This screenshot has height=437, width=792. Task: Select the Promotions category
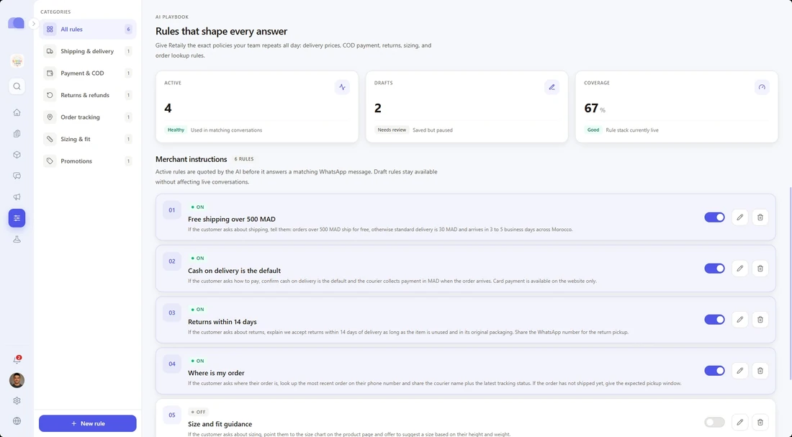pos(88,161)
